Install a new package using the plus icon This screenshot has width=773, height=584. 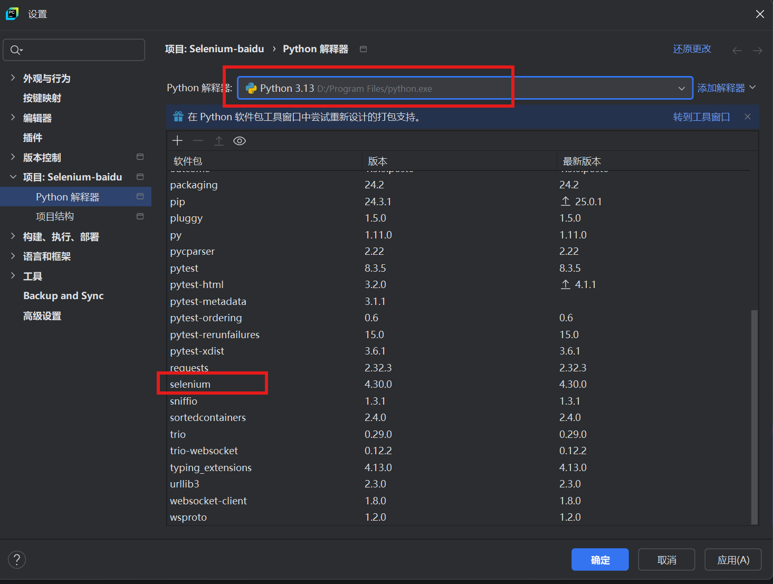point(177,140)
